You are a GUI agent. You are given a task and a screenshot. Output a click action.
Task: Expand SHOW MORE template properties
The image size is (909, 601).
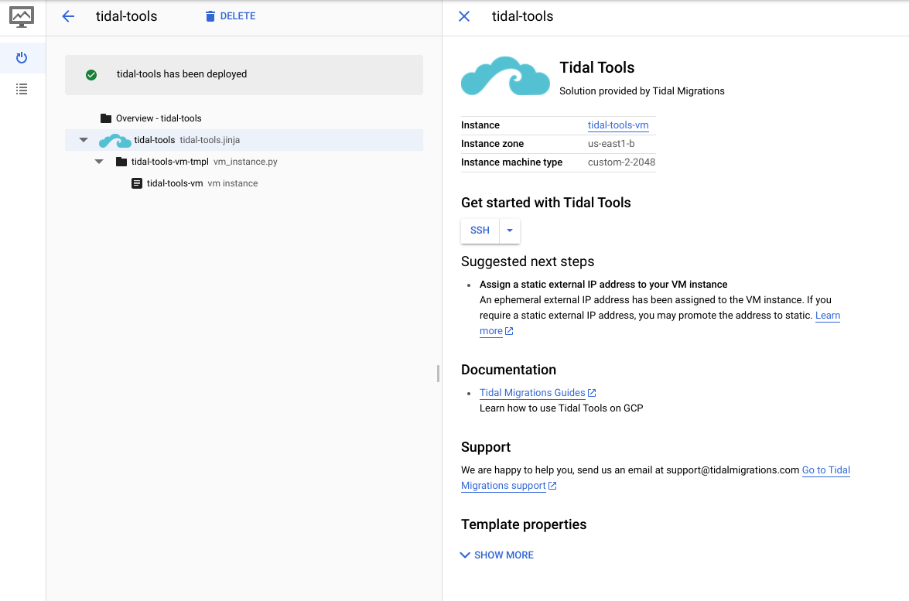tap(497, 555)
